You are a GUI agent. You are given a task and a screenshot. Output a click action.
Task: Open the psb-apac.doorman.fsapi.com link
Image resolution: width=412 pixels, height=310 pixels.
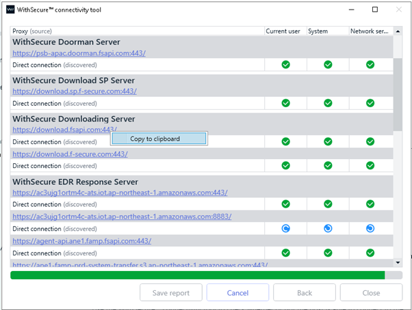tap(79, 53)
